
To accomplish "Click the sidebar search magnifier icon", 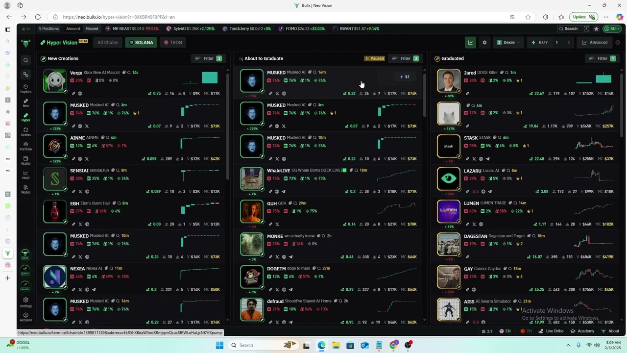I will tap(25, 60).
